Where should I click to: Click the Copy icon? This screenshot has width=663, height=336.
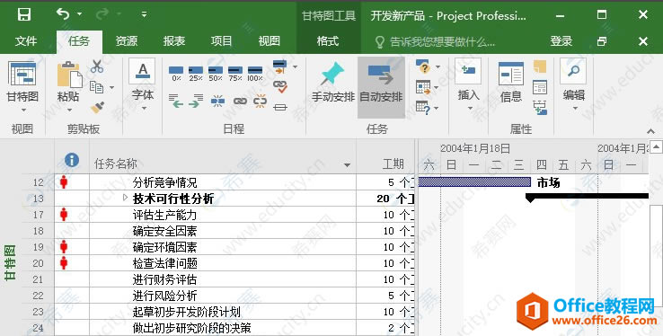(x=97, y=87)
